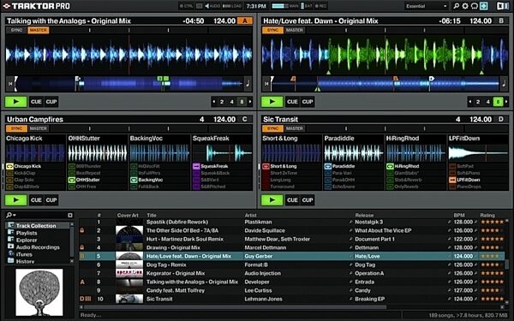Toggle the headphones cue icon in header
This screenshot has width=514, height=321.
point(474,6)
